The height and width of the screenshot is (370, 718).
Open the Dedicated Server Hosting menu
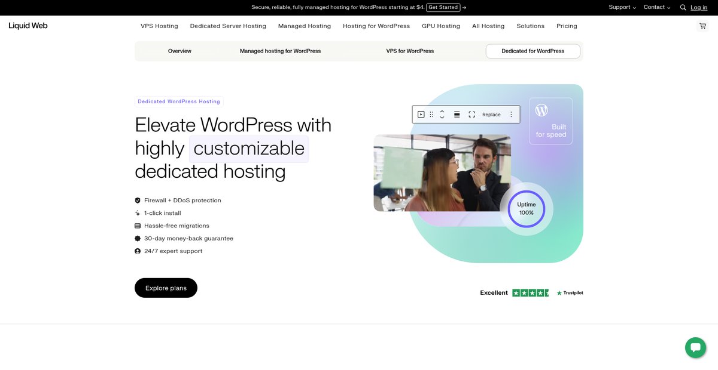coord(228,26)
